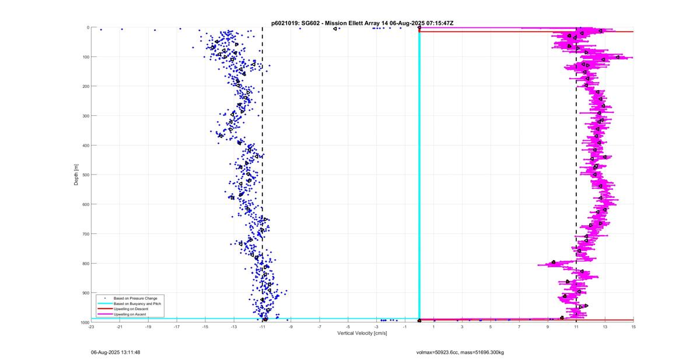Click the x-axis tick label '-15'
700x362 pixels.
pos(205,326)
